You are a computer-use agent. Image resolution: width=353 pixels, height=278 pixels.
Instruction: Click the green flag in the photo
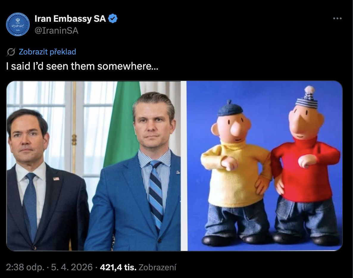[x=122, y=125]
